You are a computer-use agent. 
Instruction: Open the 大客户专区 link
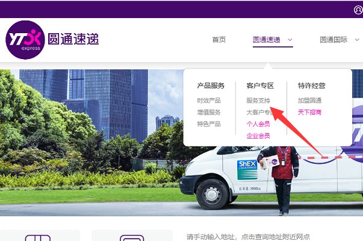click(x=260, y=113)
